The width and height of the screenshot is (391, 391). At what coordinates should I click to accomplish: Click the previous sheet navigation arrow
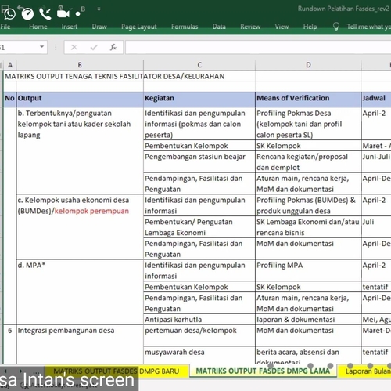tap(5, 371)
